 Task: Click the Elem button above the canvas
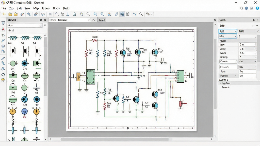53,20
